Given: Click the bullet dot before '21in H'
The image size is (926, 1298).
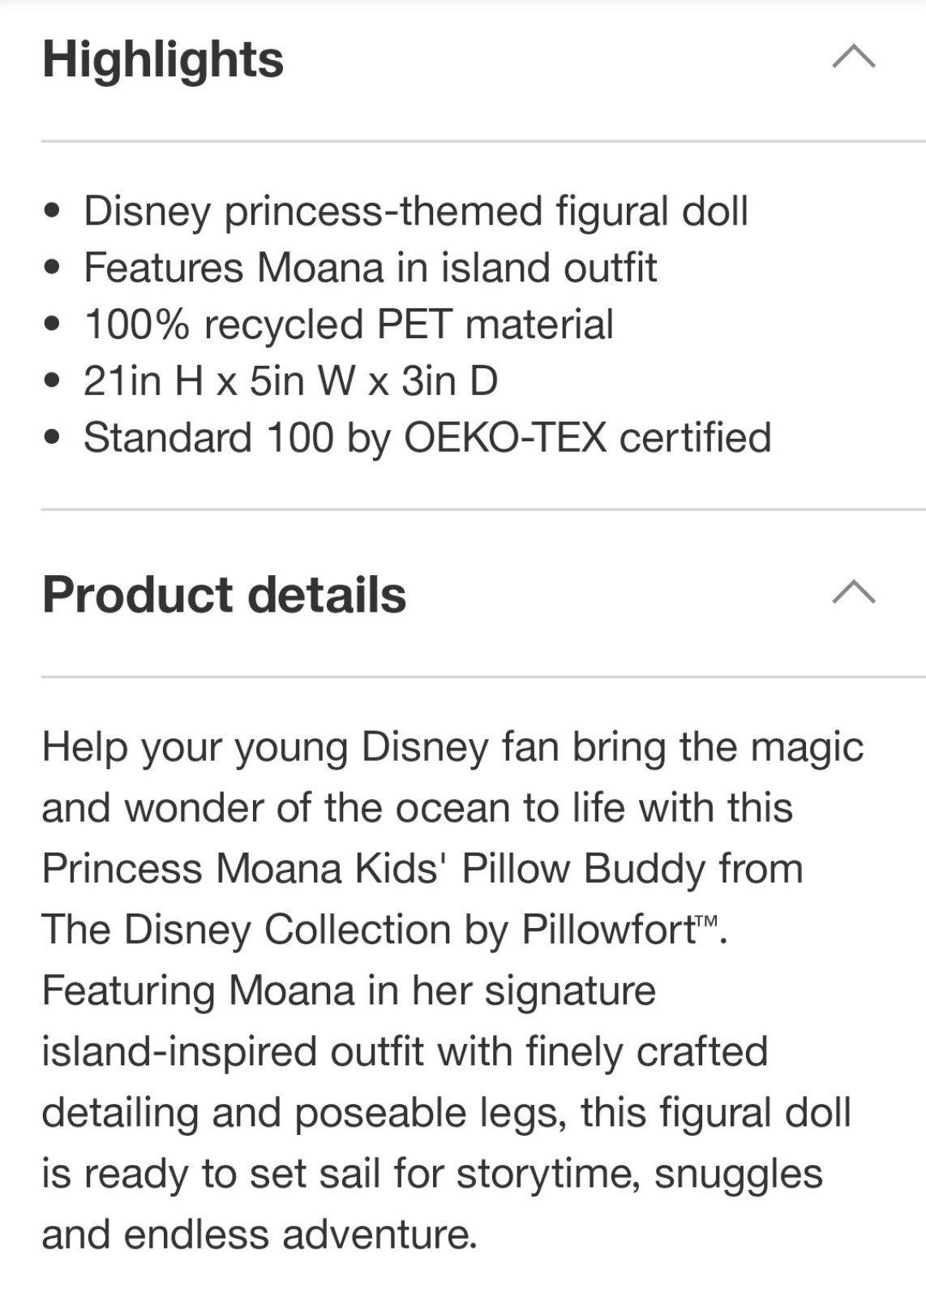Looking at the screenshot, I should tap(54, 382).
